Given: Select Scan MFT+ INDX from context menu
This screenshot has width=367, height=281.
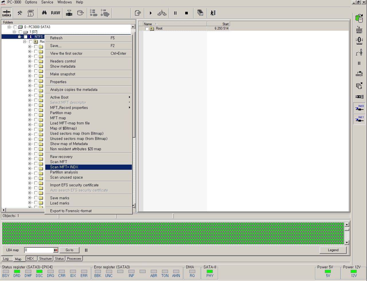Looking at the screenshot, I should (88, 167).
